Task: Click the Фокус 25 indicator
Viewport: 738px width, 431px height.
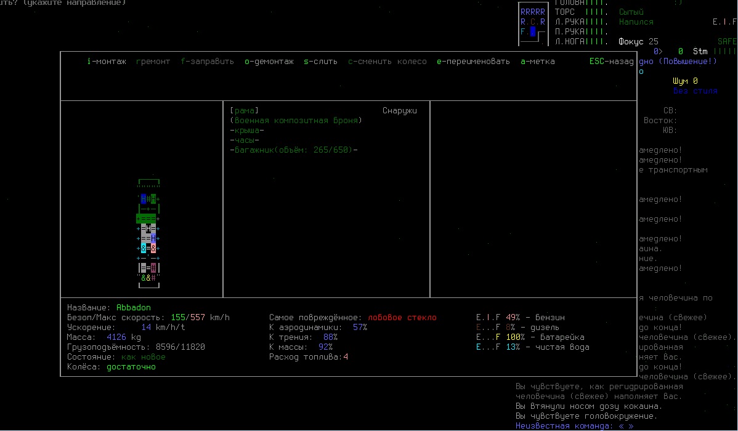Action: [638, 42]
